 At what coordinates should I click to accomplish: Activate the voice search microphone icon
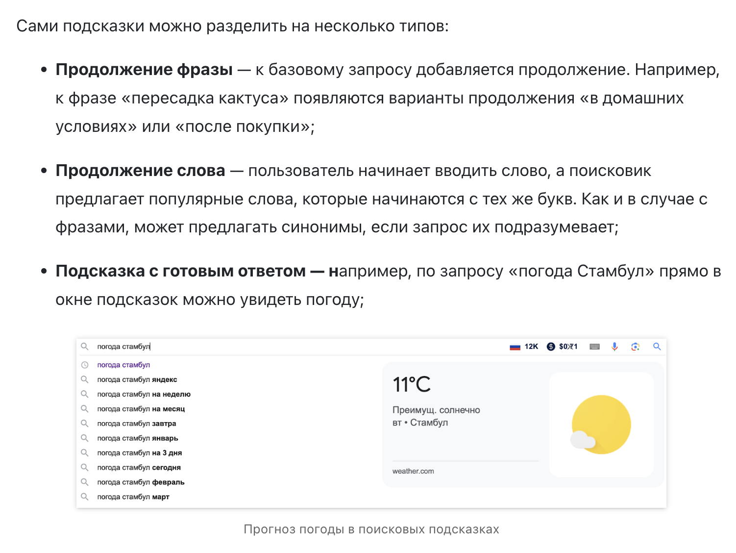coord(614,347)
